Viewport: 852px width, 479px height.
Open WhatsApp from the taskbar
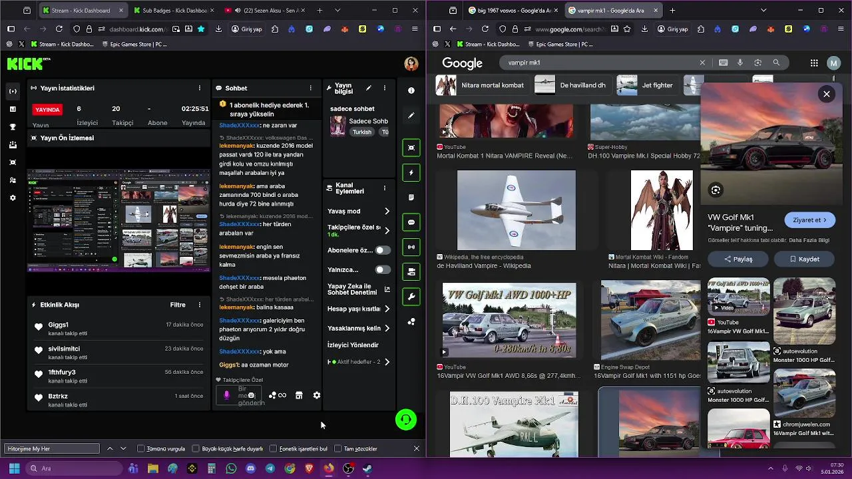[x=231, y=468]
